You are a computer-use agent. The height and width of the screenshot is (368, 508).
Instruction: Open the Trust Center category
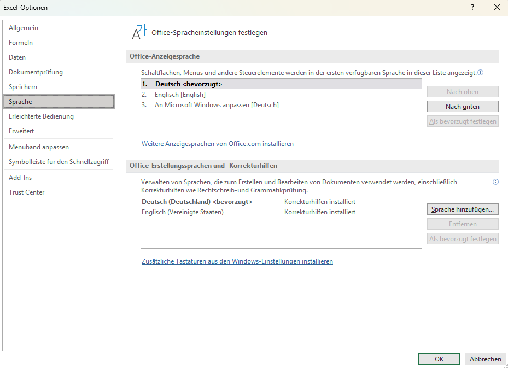click(26, 192)
